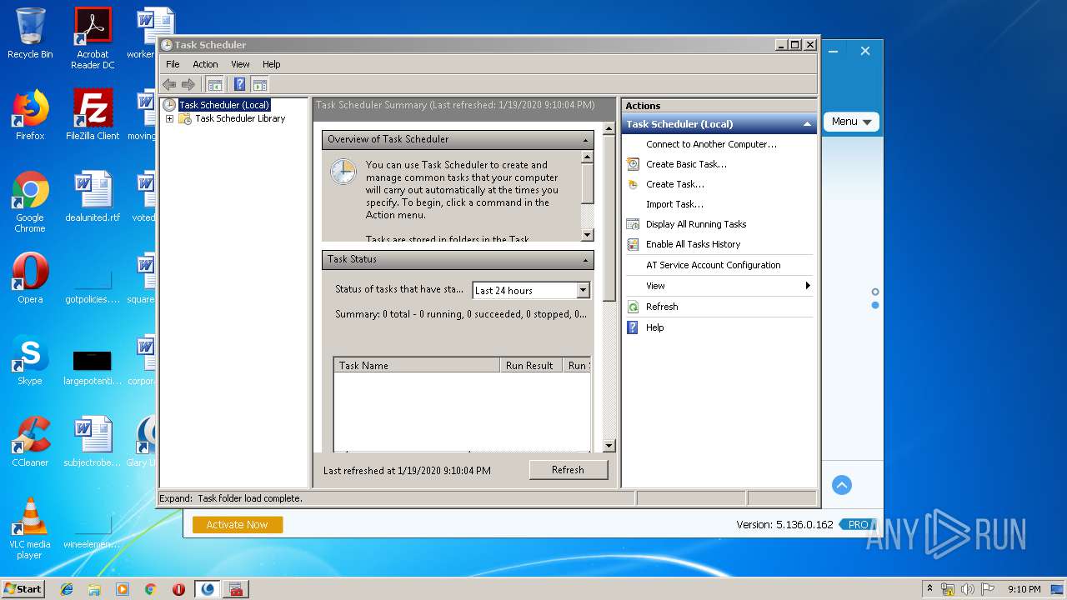
Task: Click the Run Result column header
Action: click(x=531, y=365)
